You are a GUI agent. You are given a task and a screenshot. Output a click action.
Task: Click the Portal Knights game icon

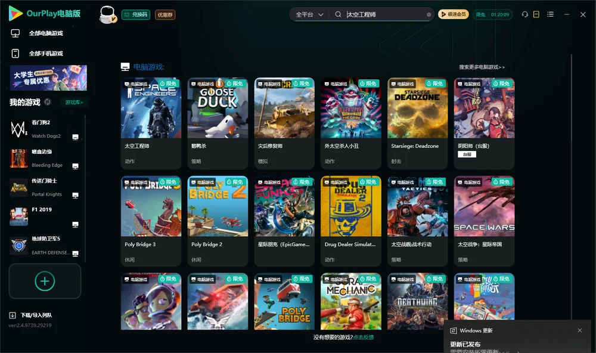click(x=18, y=187)
